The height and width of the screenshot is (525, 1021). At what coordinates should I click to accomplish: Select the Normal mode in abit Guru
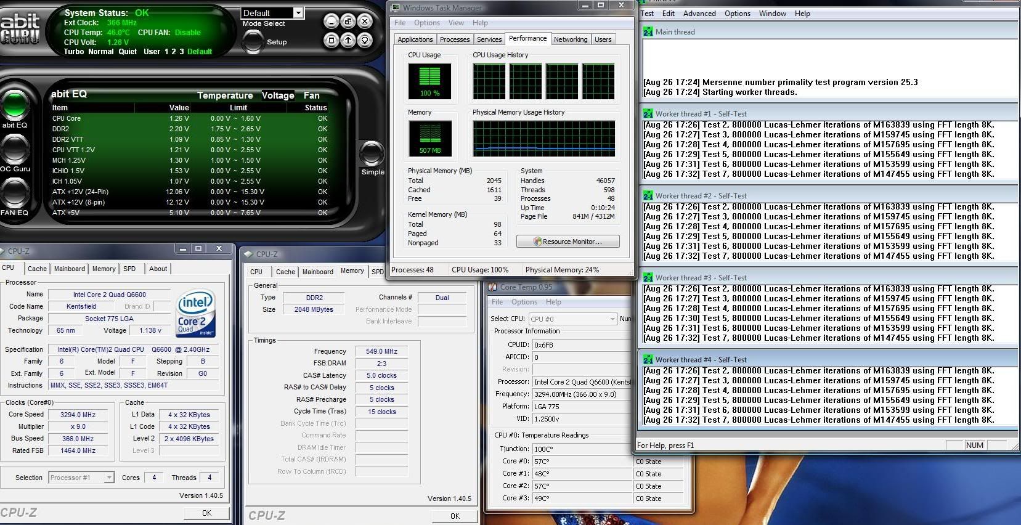tap(101, 52)
